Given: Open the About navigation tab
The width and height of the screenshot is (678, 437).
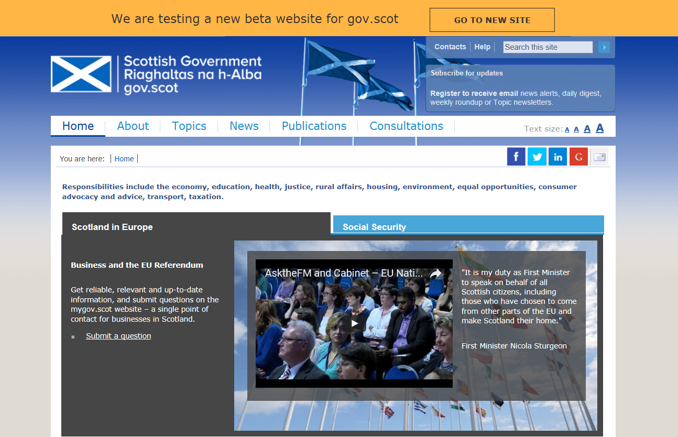Looking at the screenshot, I should pyautogui.click(x=133, y=126).
